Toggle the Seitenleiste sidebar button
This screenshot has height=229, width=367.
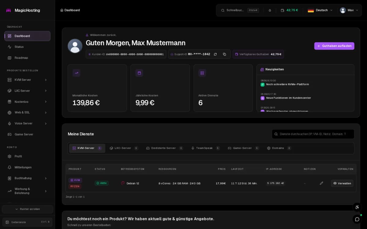[27, 222]
